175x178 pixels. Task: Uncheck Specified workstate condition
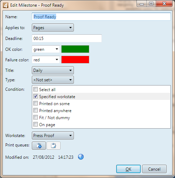(35, 96)
